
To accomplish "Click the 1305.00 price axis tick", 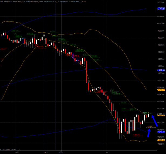I will tap(161, 2).
